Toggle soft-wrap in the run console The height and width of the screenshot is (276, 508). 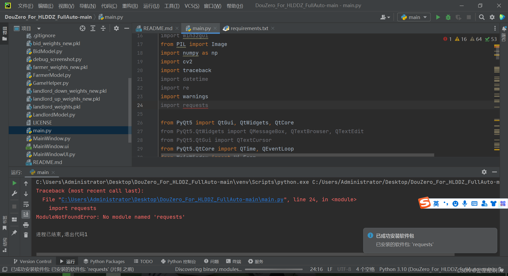[26, 204]
